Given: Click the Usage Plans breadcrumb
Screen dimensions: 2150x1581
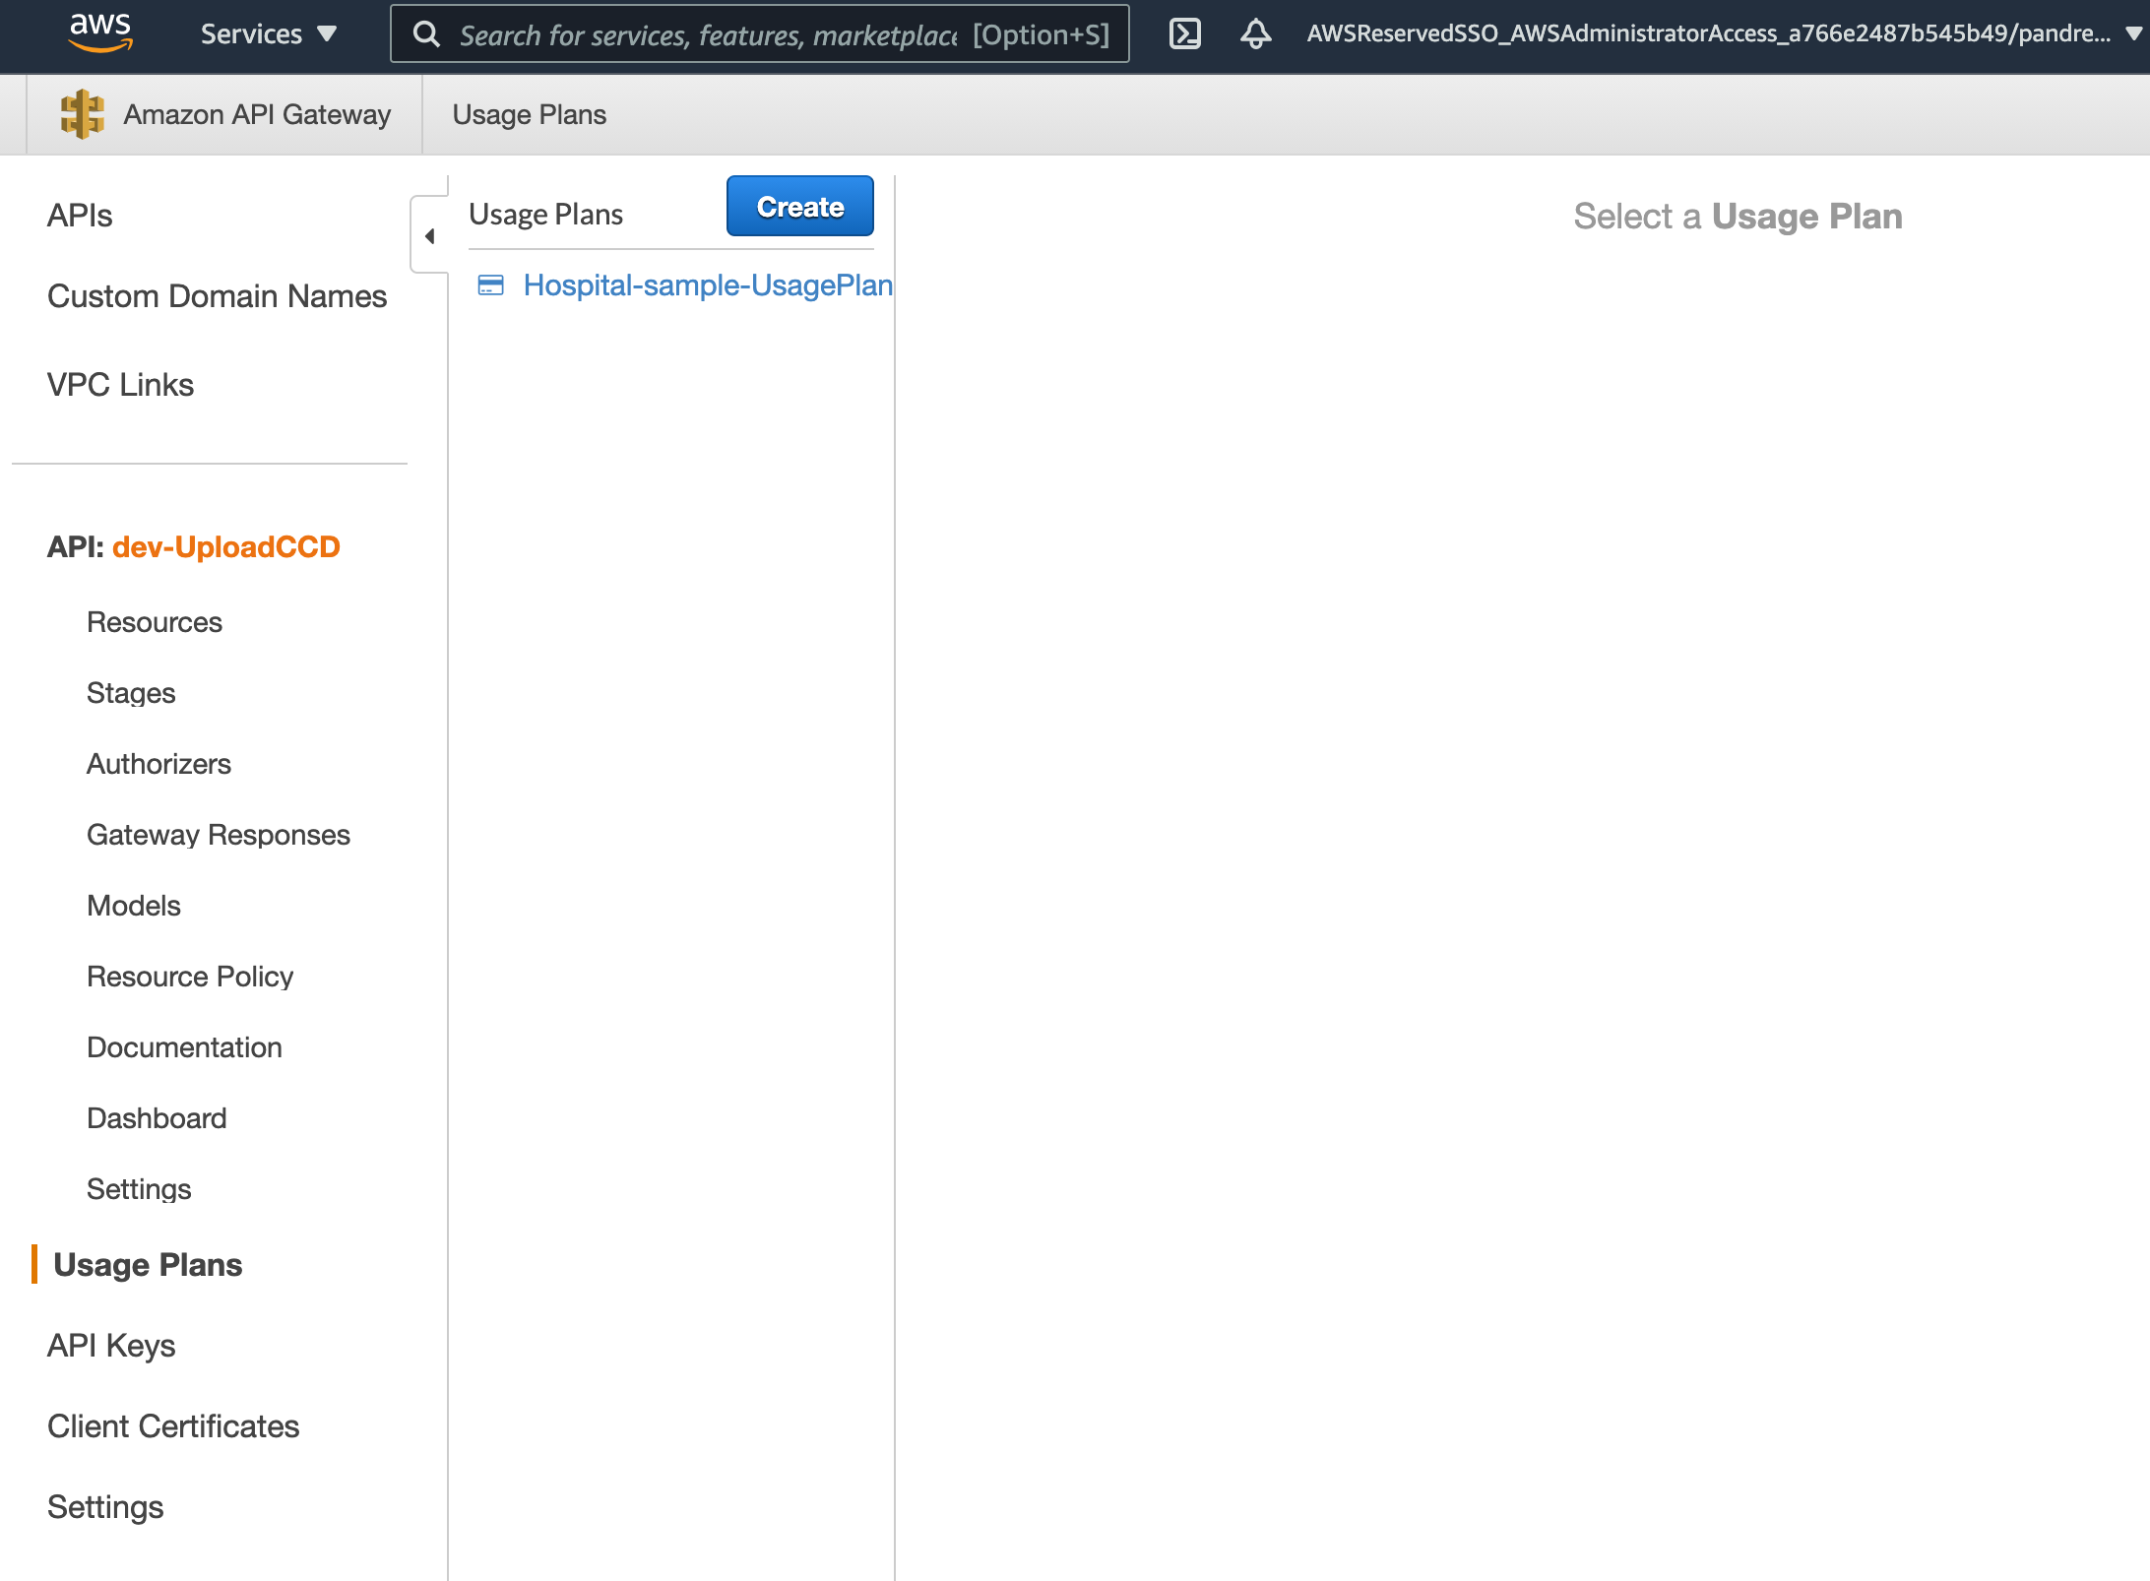Looking at the screenshot, I should 529,115.
